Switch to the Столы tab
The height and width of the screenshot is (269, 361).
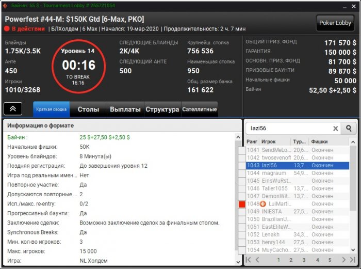tap(88, 109)
